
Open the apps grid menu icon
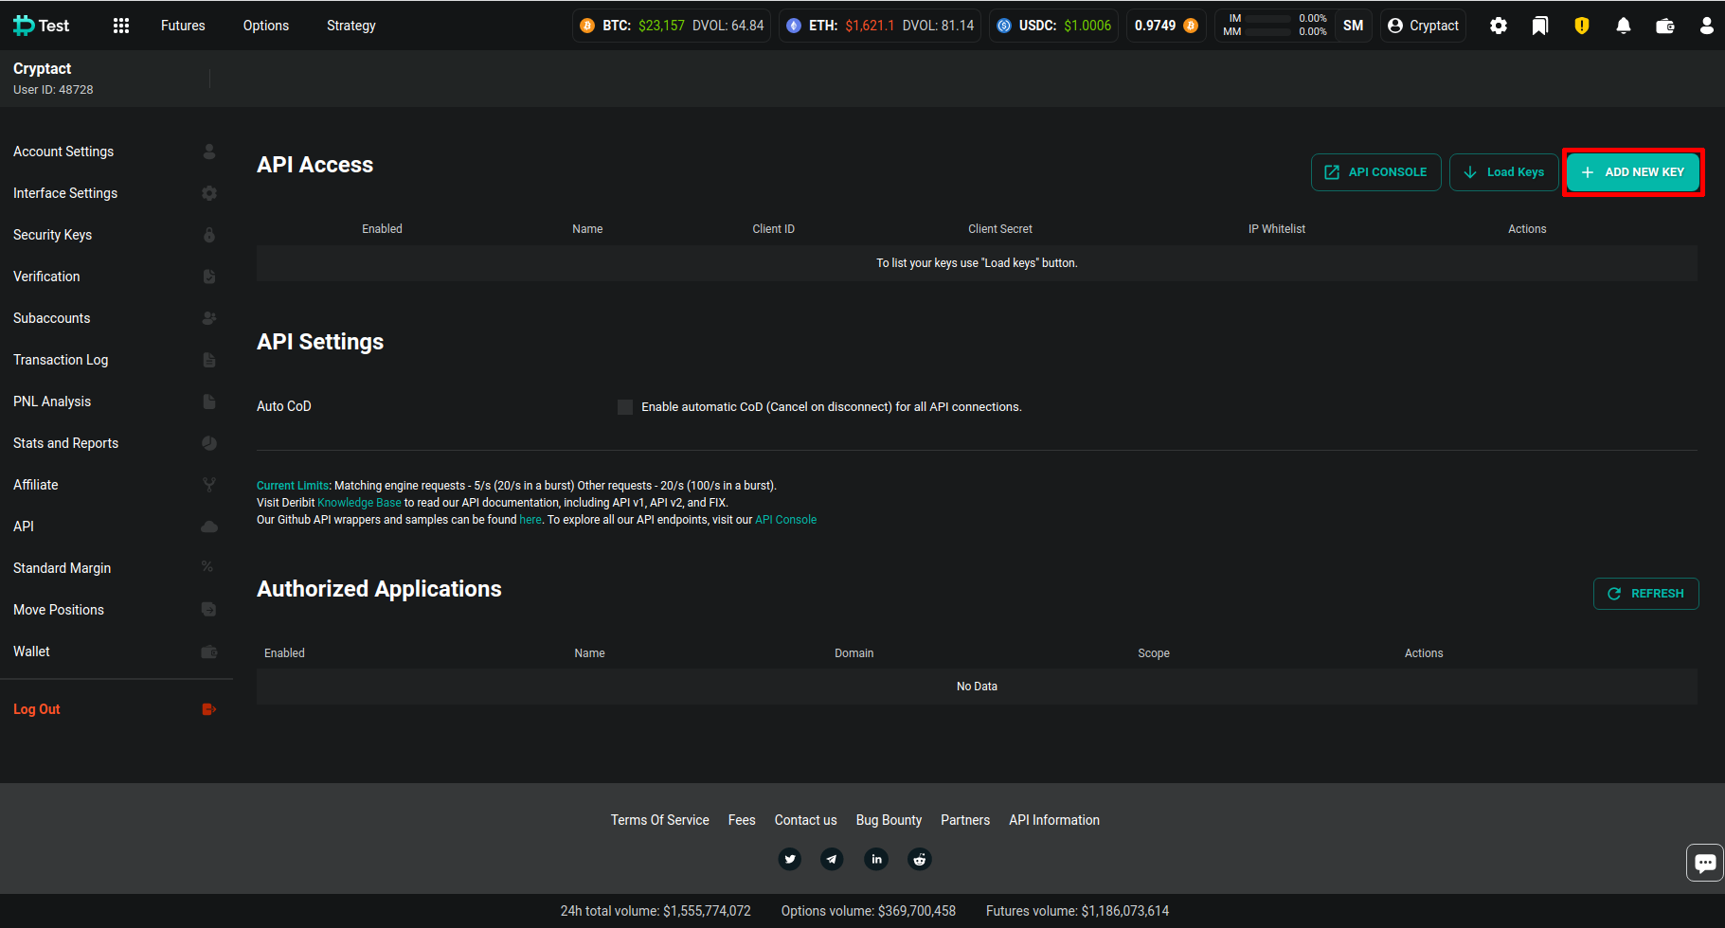tap(121, 26)
